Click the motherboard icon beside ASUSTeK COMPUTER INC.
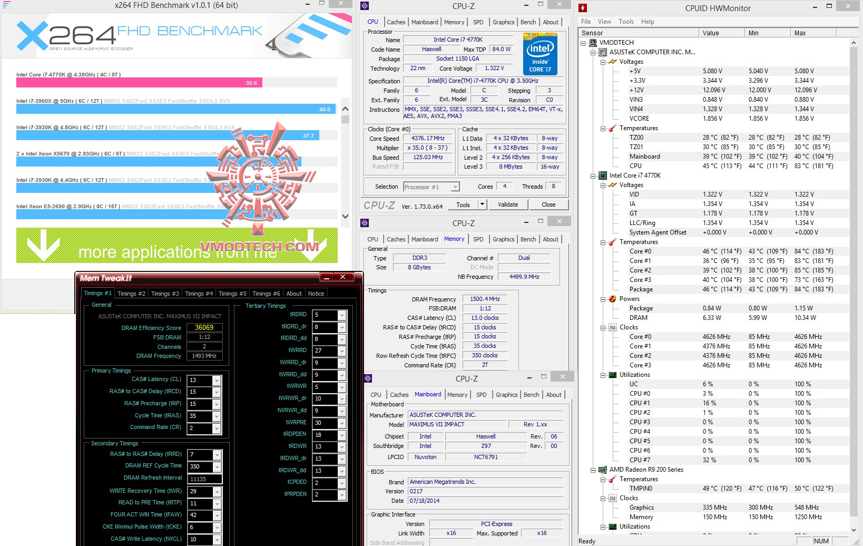The height and width of the screenshot is (546, 863). tap(603, 52)
